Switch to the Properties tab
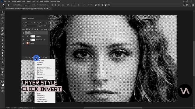The height and width of the screenshot is (109, 195). pyautogui.click(x=31, y=18)
